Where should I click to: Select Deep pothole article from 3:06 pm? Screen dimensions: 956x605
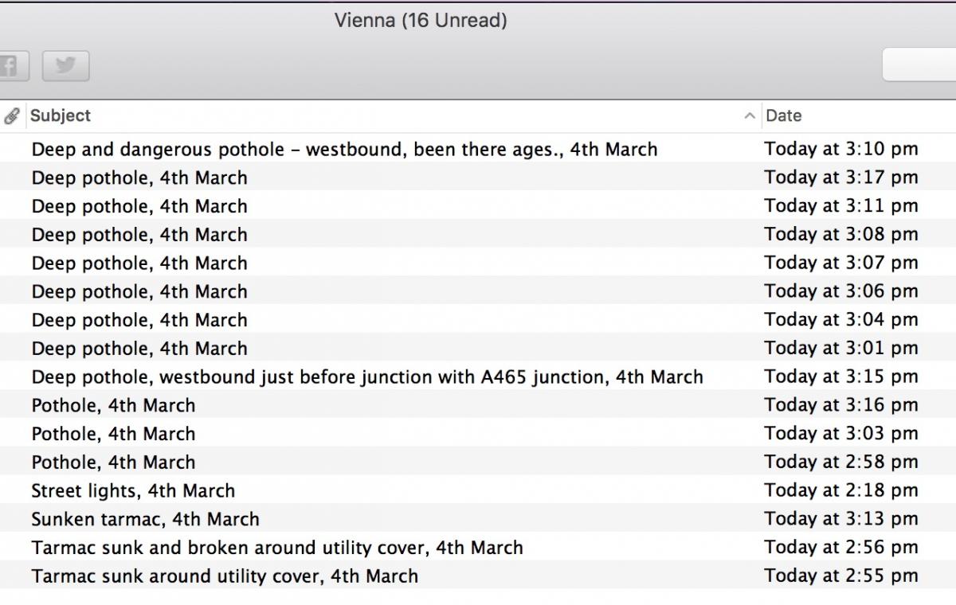tap(139, 292)
